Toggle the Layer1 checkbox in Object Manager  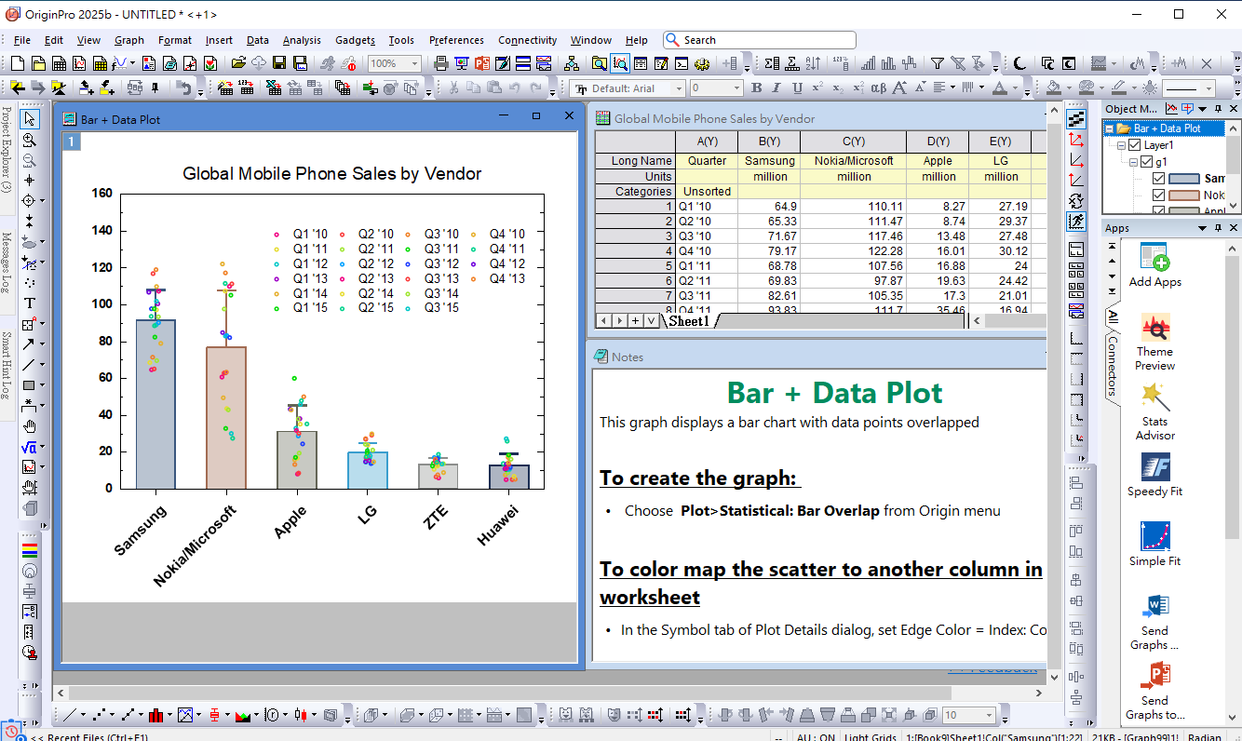(1134, 145)
